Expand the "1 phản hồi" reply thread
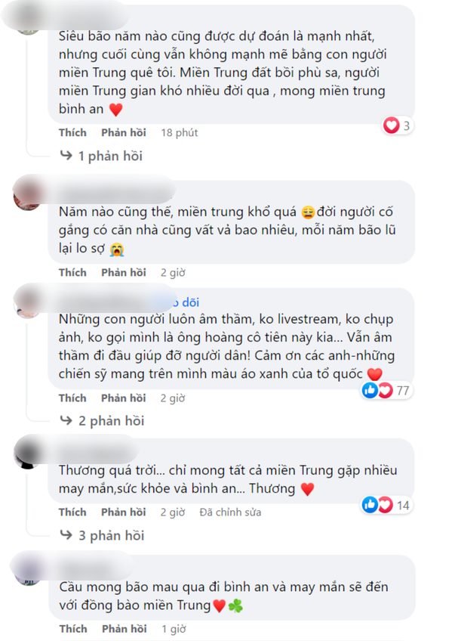Screen dimensions: 452x641 (x=110, y=156)
